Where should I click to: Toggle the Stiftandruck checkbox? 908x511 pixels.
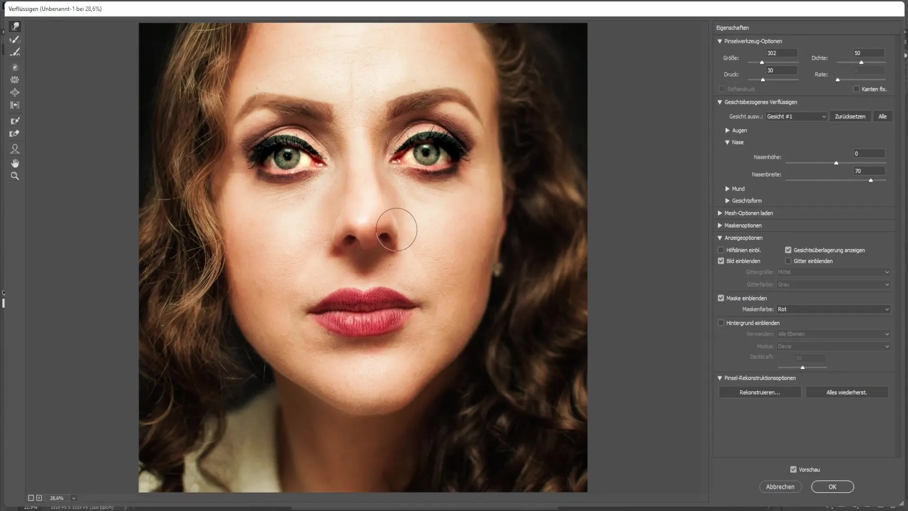722,89
